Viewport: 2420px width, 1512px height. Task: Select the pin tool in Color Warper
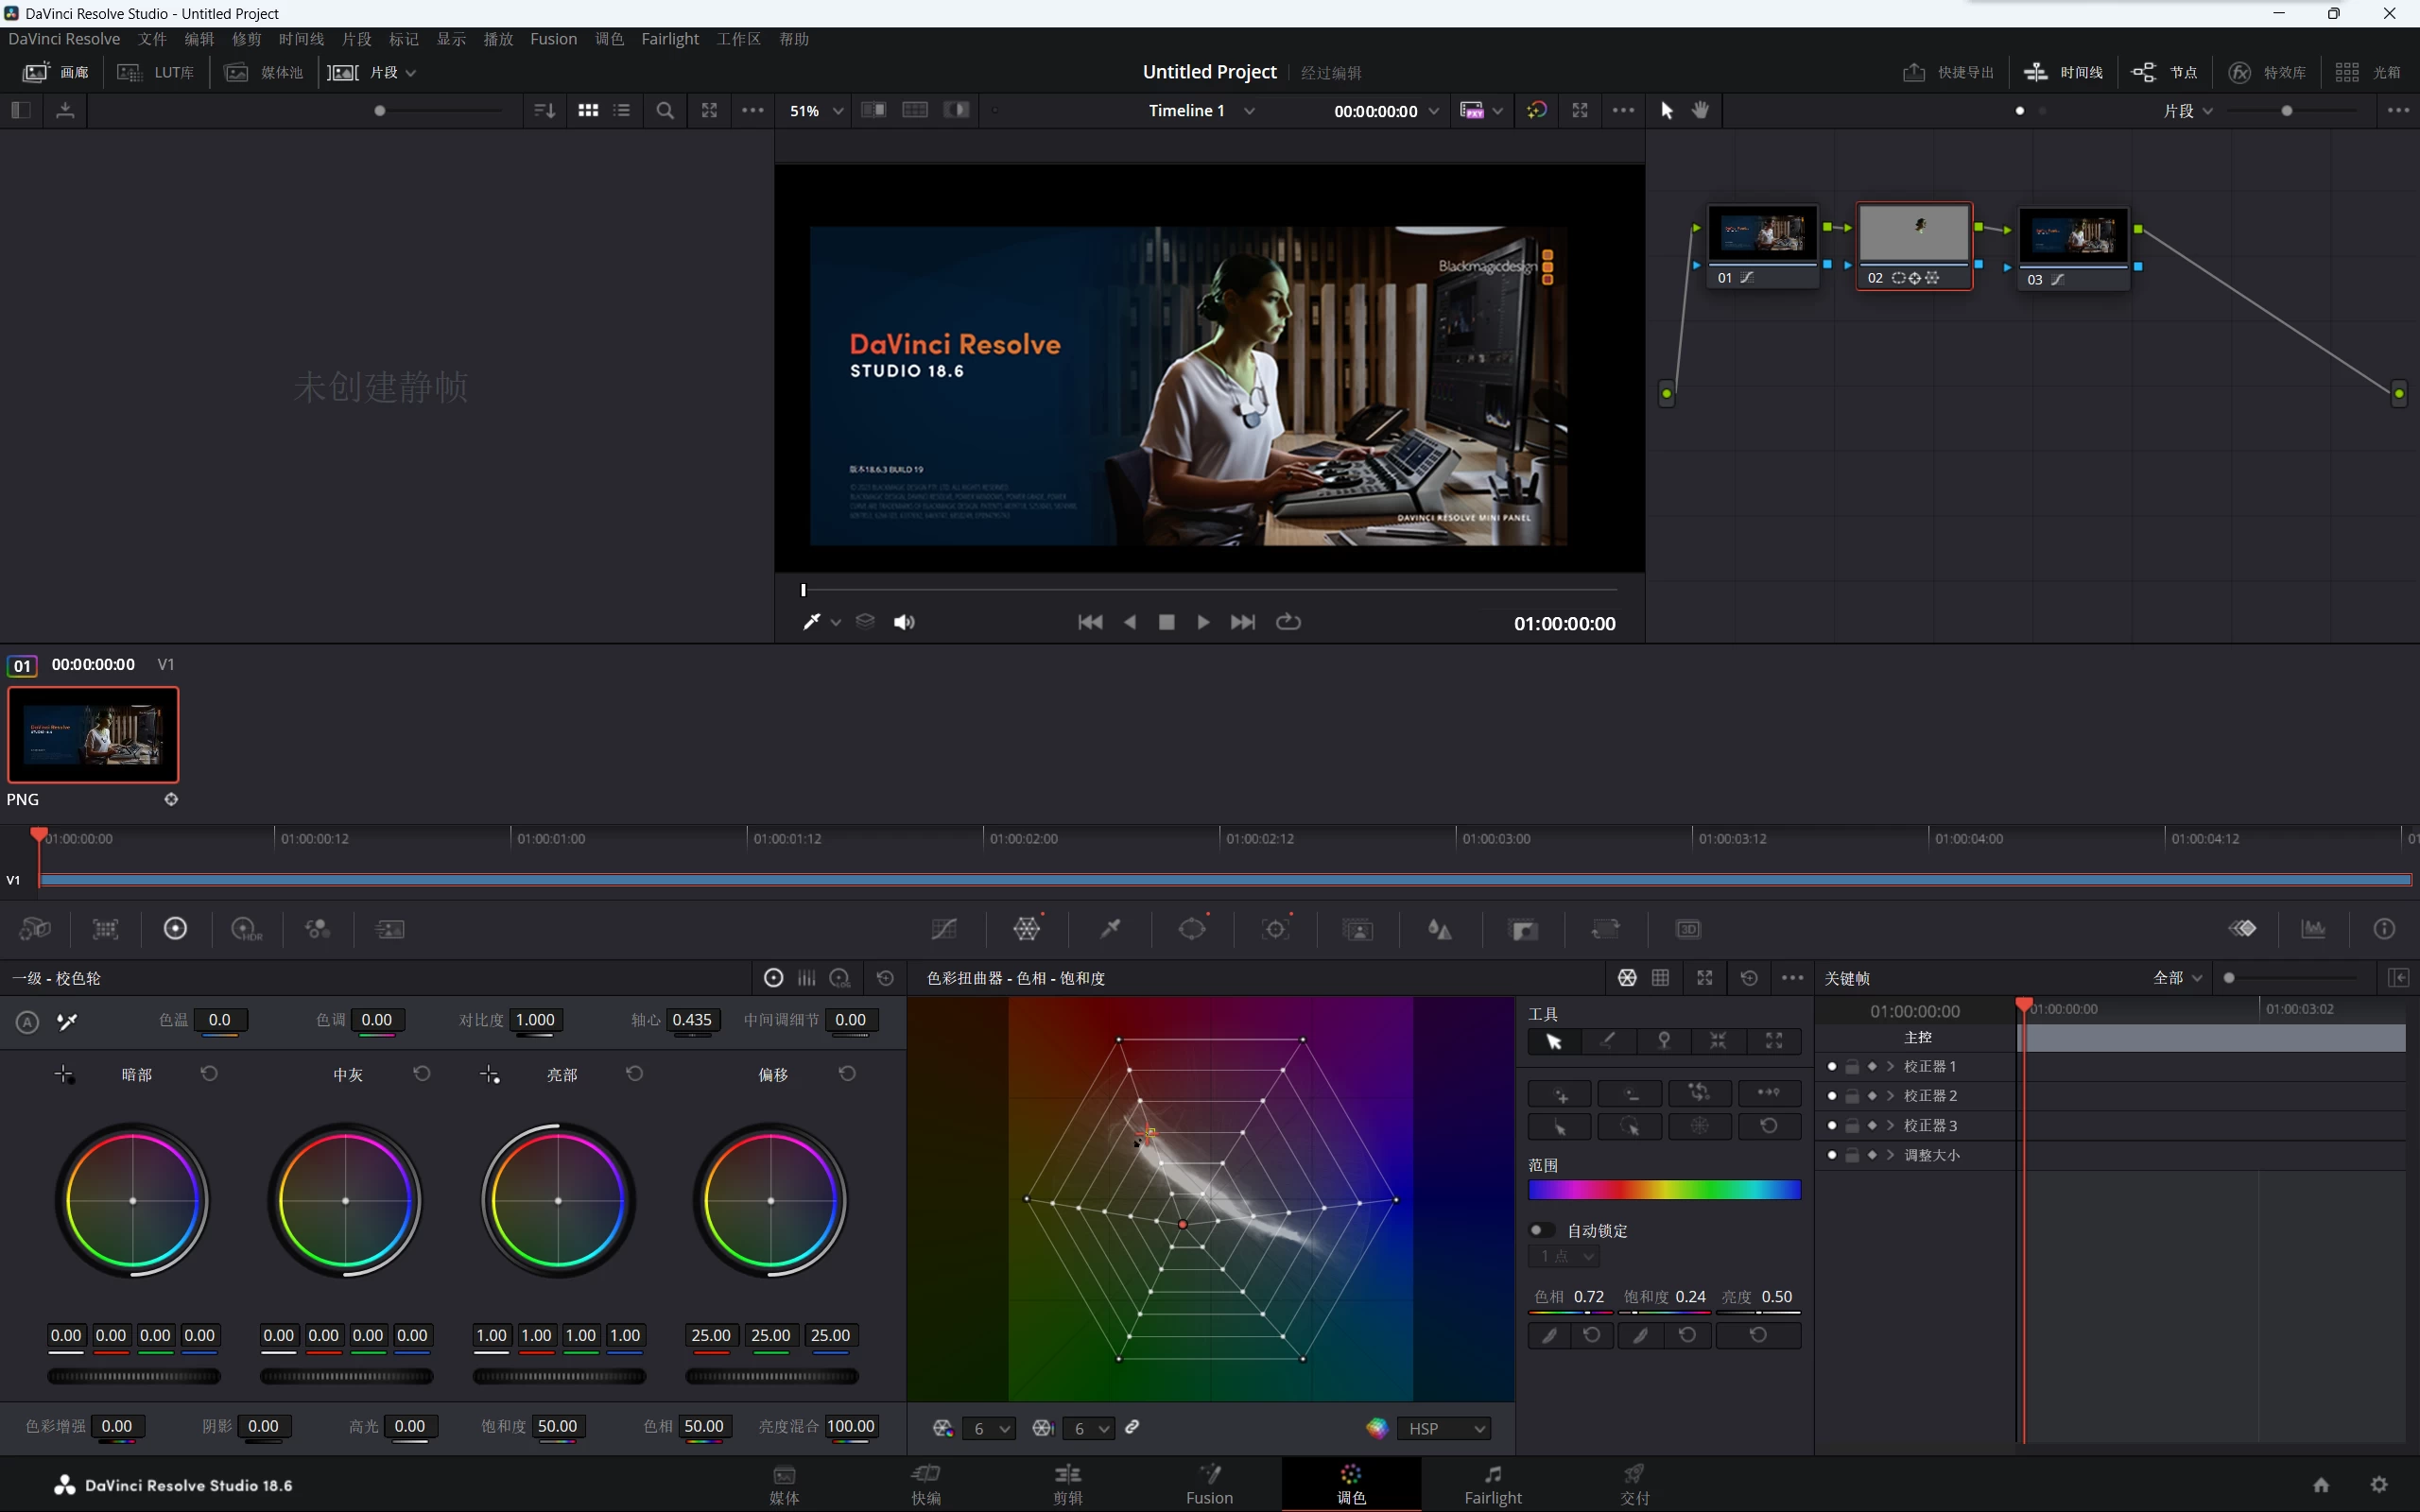point(1664,1041)
